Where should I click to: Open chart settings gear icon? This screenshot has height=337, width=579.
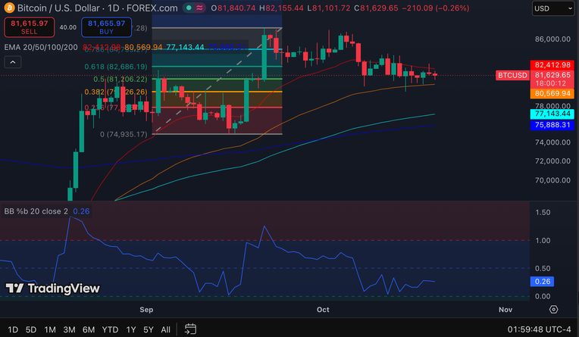tap(553, 309)
